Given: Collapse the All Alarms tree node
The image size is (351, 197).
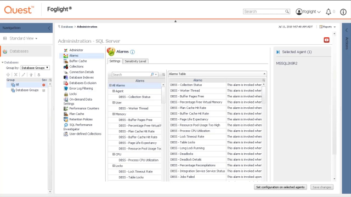Looking at the screenshot, I should pyautogui.click(x=110, y=85).
